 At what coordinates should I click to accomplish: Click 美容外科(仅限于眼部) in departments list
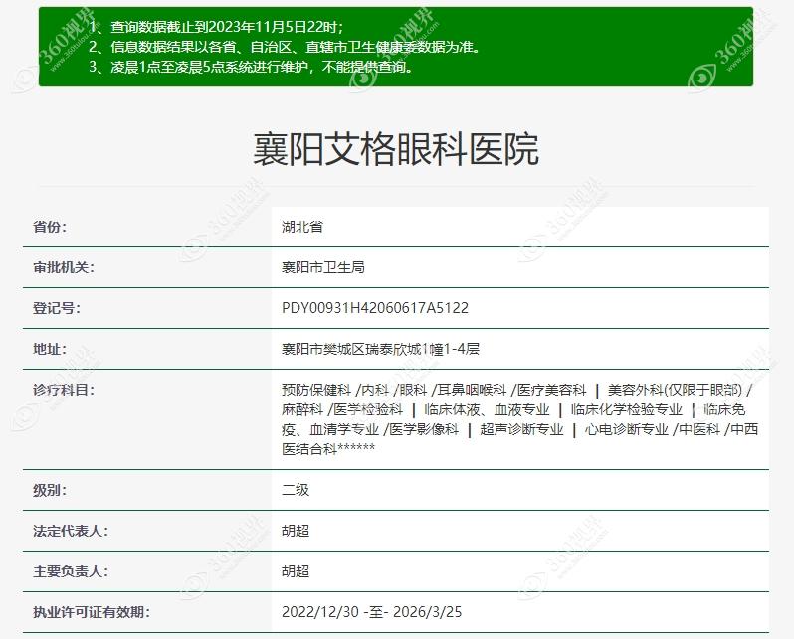pyautogui.click(x=675, y=390)
